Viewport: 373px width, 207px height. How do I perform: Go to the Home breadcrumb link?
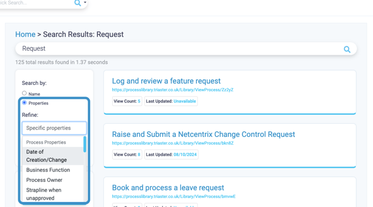click(x=25, y=34)
